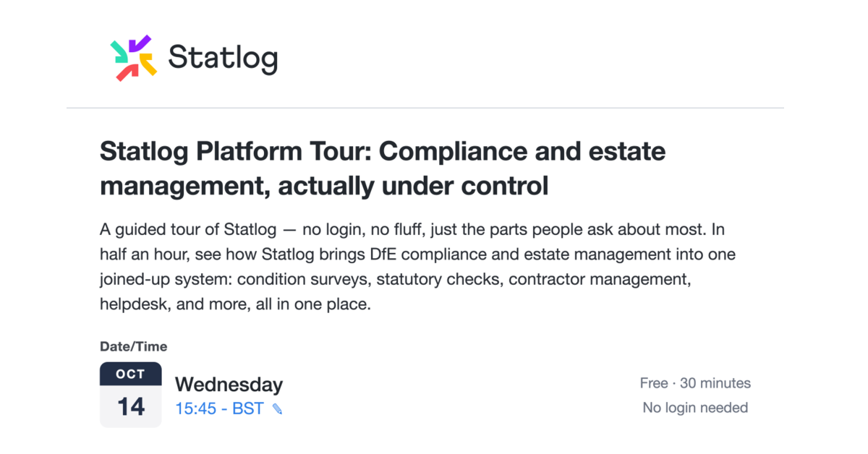Click the horizontal divider below the logo

(x=425, y=108)
